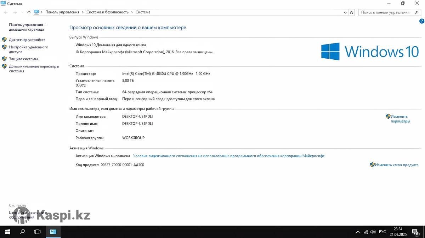This screenshot has width=425, height=238.
Task: Select Система и безопасность breadcrumb
Action: pos(107,12)
